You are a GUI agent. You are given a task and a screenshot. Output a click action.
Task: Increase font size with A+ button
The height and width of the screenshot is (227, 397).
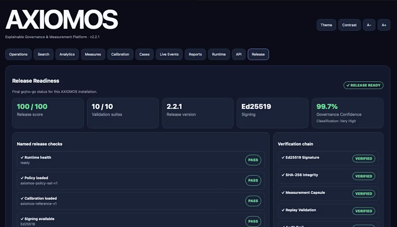click(384, 25)
